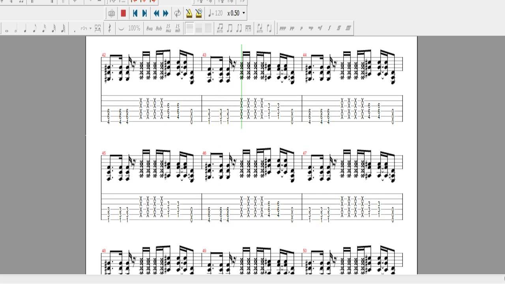The image size is (505, 284).
Task: Toggle the metronome
Action: (189, 13)
